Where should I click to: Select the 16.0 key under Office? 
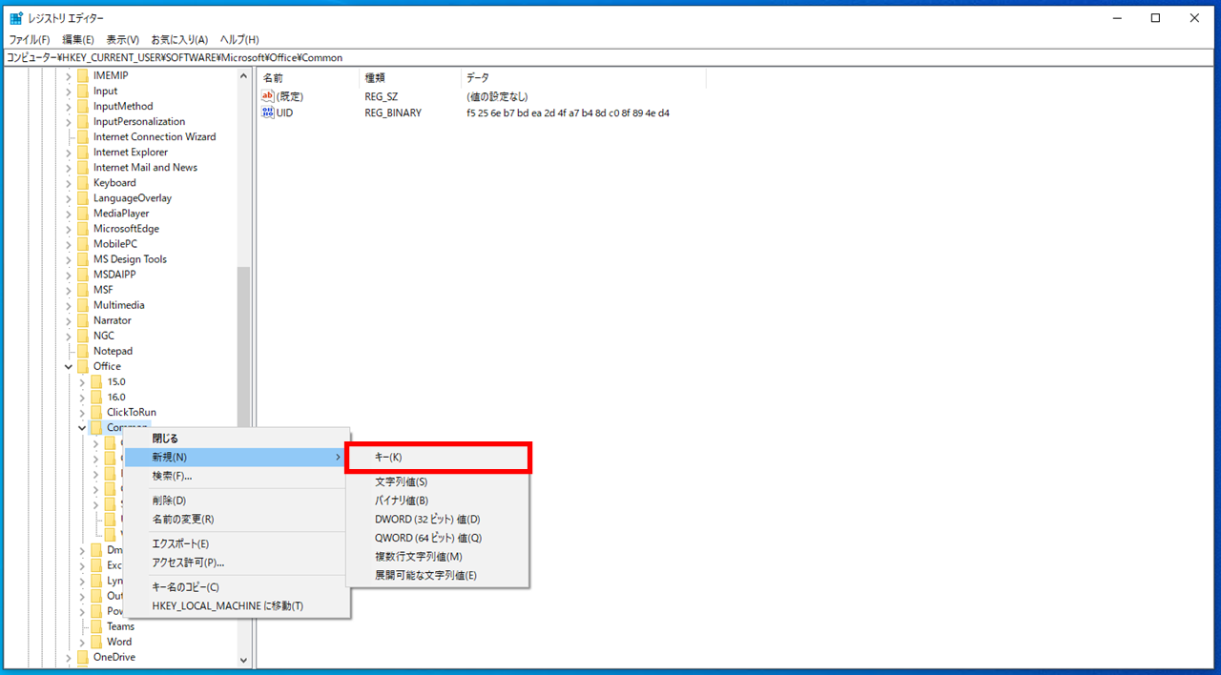click(x=116, y=397)
